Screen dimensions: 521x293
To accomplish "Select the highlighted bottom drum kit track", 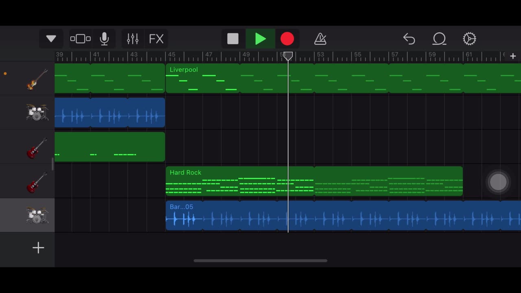I will tap(27, 215).
